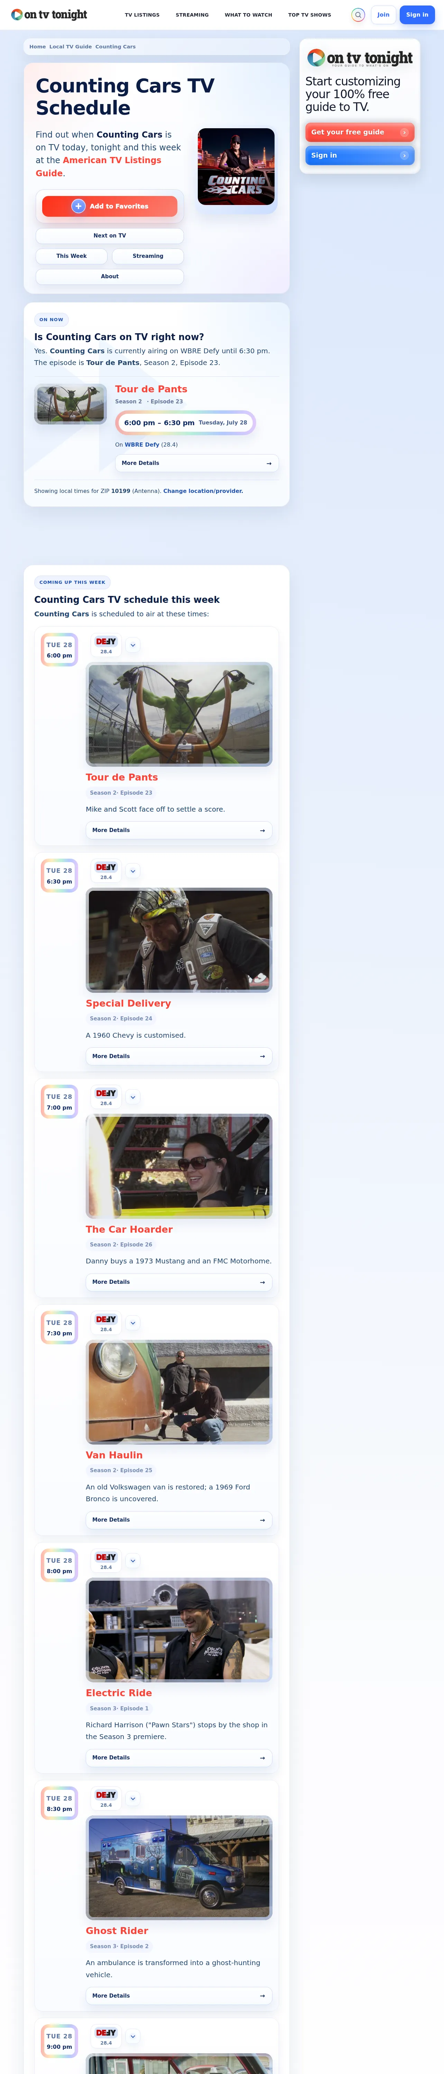
Task: Expand channel chevron for Tue 9:00 pm listing
Action: pos(133,2036)
